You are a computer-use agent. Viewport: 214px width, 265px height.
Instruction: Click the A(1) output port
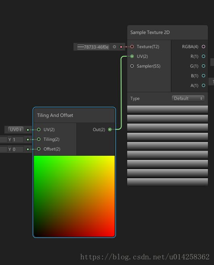coord(204,85)
